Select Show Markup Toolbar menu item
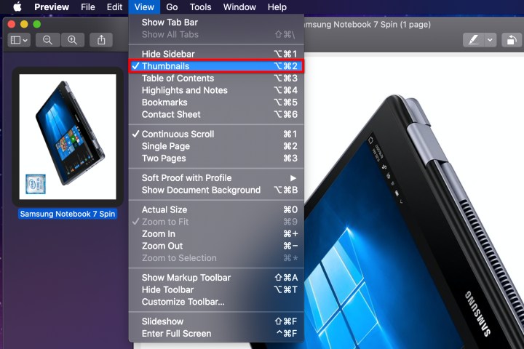 (x=216, y=278)
